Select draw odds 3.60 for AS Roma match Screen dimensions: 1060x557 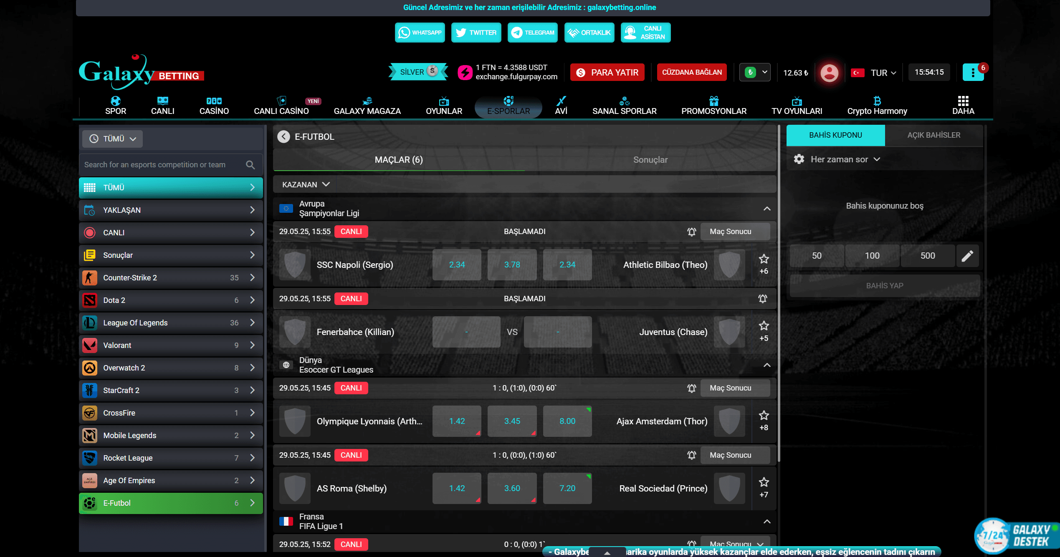[x=512, y=489]
